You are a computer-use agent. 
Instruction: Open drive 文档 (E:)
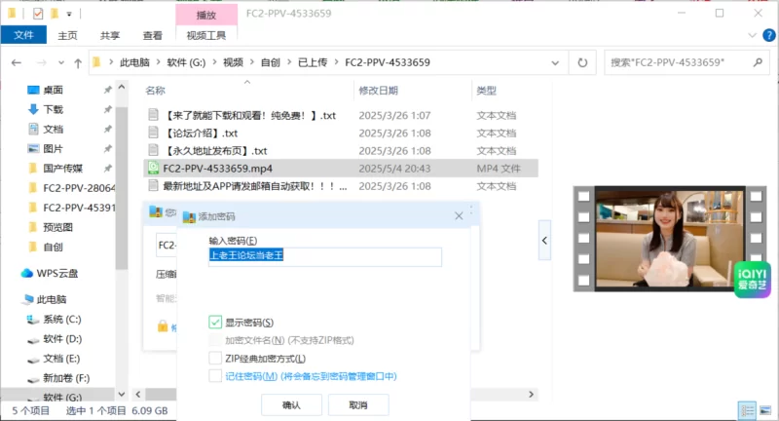point(61,359)
